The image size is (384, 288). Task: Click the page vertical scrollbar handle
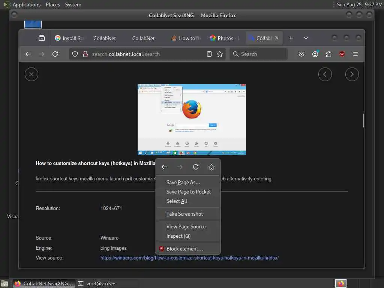coord(363,120)
